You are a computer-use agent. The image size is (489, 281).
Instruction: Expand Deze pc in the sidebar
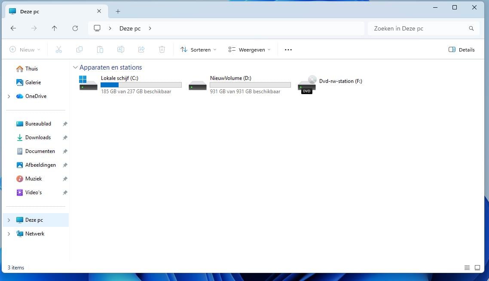[x=8, y=220]
